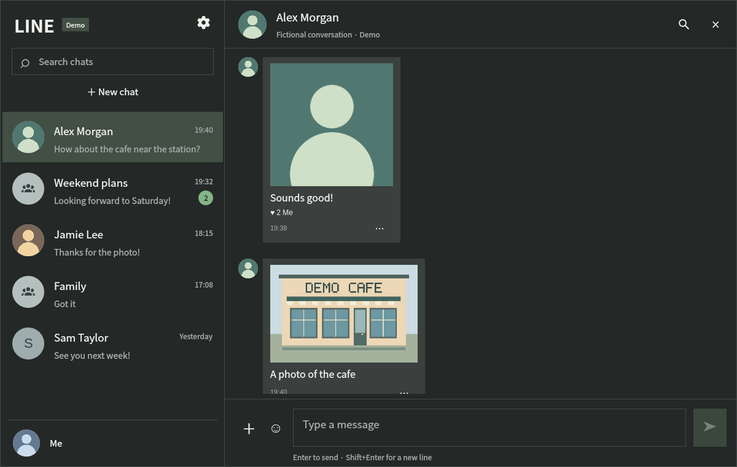Click the Type a message box
Image resolution: width=737 pixels, height=467 pixels.
pos(489,428)
